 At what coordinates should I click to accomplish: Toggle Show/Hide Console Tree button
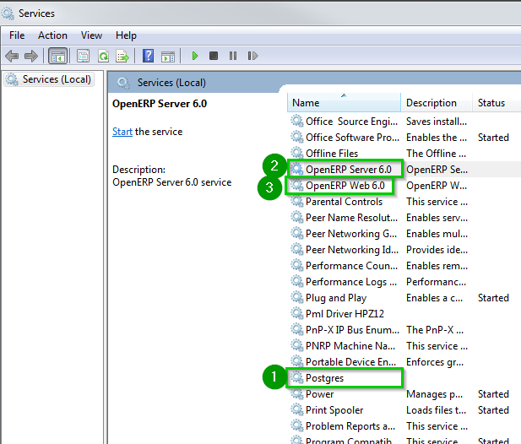click(x=58, y=56)
